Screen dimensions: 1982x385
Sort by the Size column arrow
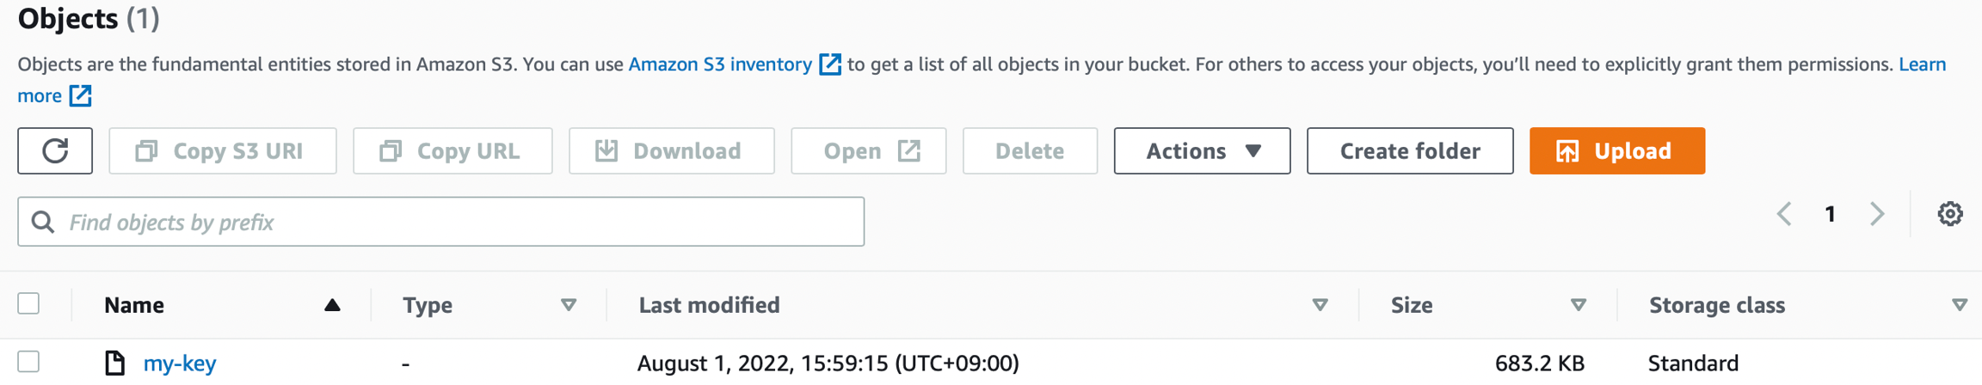coord(1579,305)
